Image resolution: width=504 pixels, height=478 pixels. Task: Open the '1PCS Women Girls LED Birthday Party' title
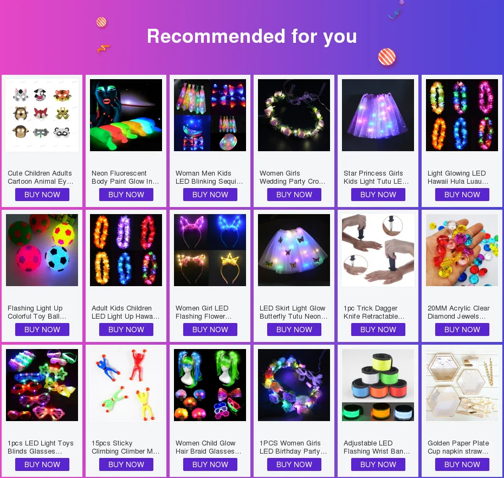pyautogui.click(x=293, y=447)
